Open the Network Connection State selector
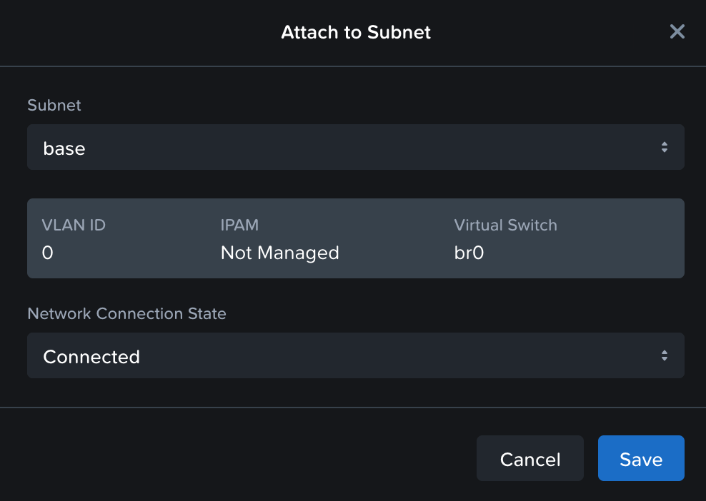706x501 pixels. [x=356, y=355]
